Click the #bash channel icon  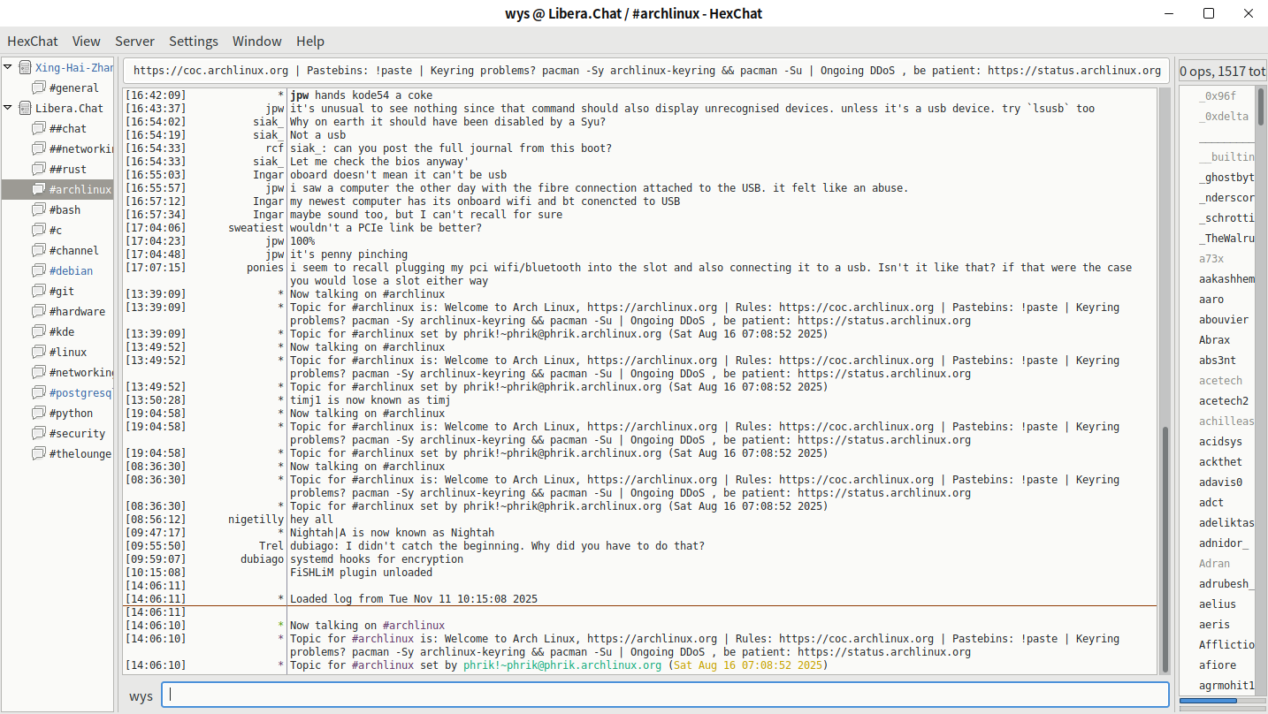point(39,210)
